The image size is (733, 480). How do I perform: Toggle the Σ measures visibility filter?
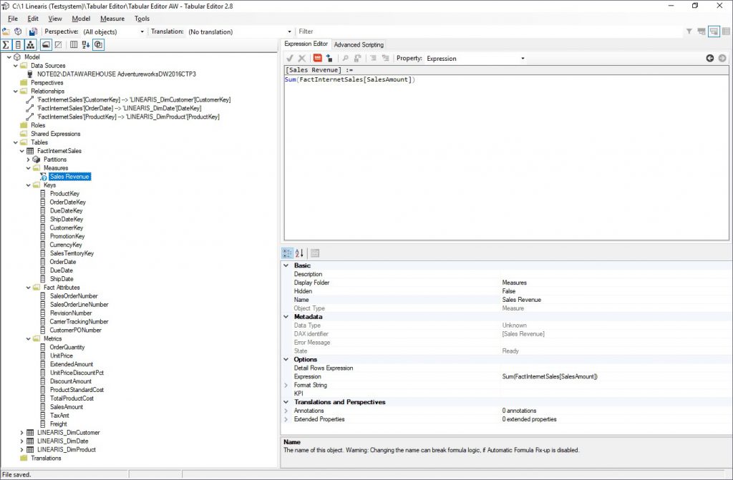click(x=6, y=44)
